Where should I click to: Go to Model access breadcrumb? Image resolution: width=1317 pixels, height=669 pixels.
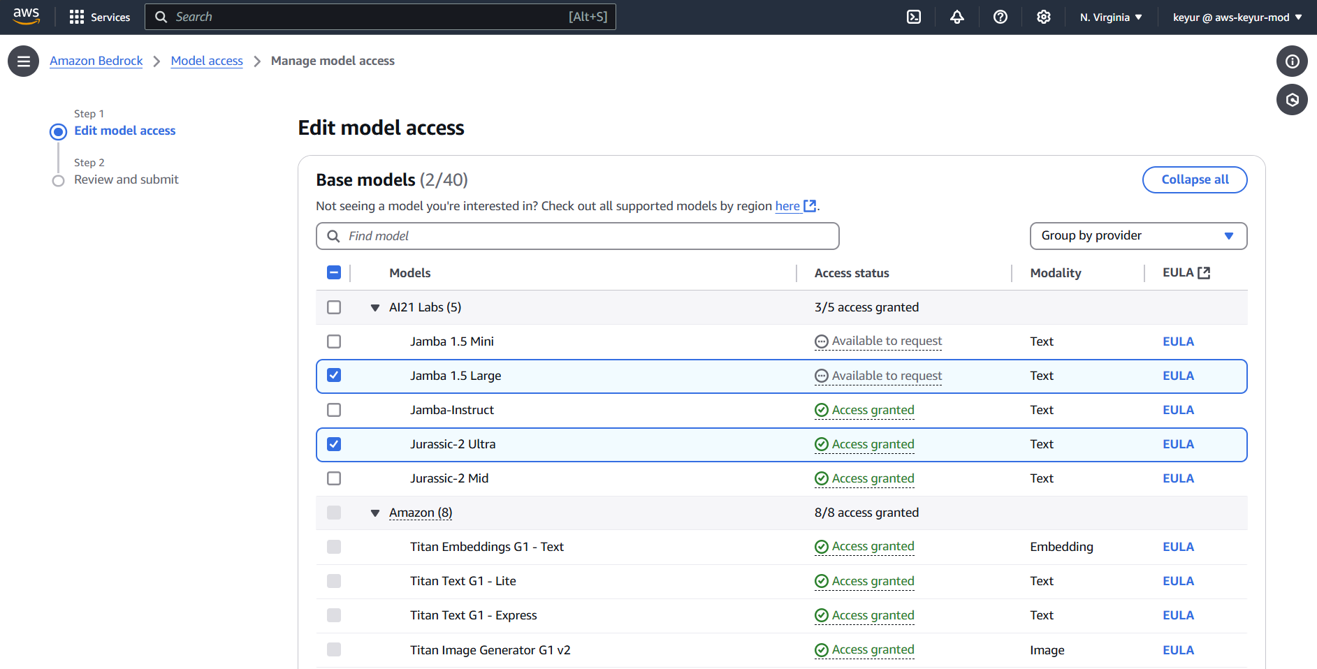207,61
